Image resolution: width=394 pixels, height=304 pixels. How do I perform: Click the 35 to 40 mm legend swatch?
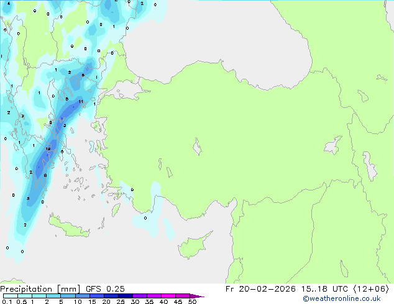coord(153,296)
